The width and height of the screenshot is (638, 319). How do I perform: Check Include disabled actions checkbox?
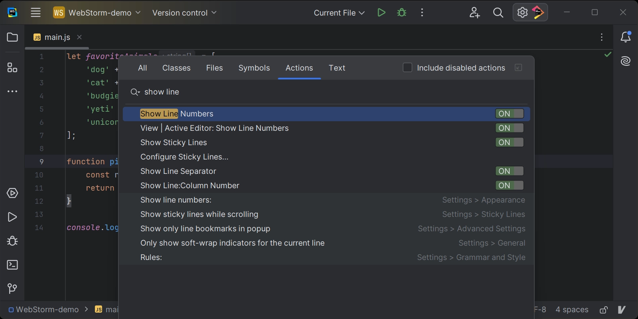click(x=407, y=67)
